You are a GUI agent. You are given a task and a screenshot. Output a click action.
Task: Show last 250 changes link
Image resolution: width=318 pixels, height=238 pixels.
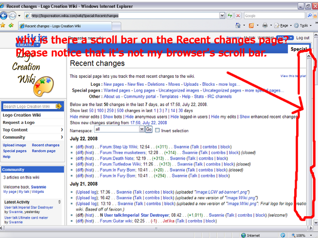coord(110,111)
